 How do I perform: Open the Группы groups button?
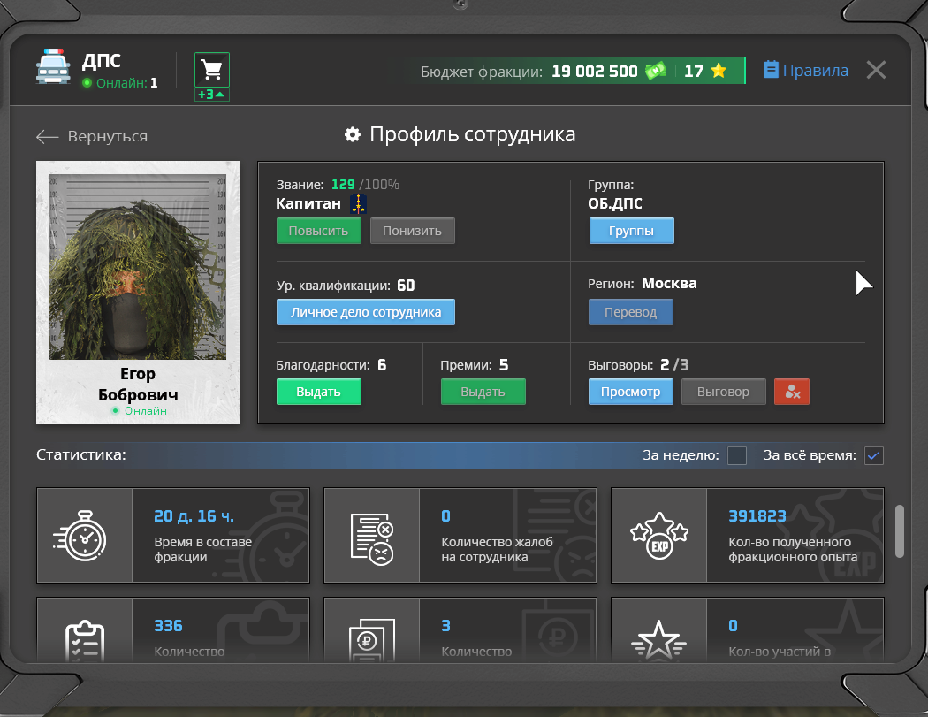631,232
